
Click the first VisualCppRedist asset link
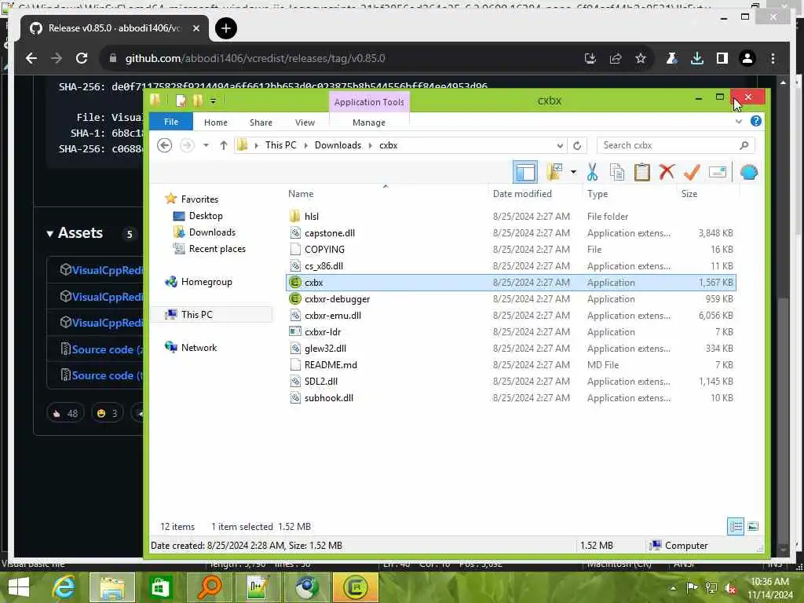point(107,270)
